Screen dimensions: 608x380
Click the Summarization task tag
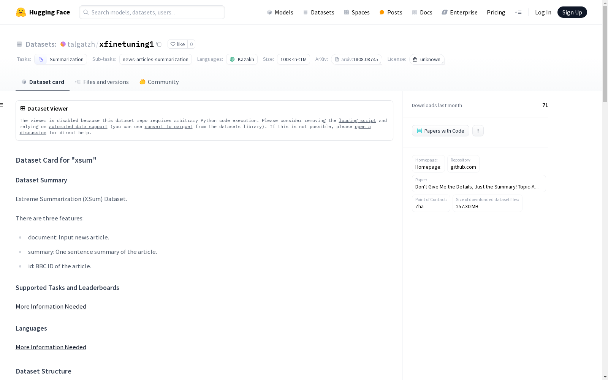pyautogui.click(x=61, y=59)
